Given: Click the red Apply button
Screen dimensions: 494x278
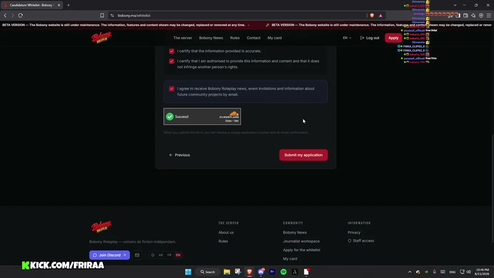Looking at the screenshot, I should click(x=393, y=38).
